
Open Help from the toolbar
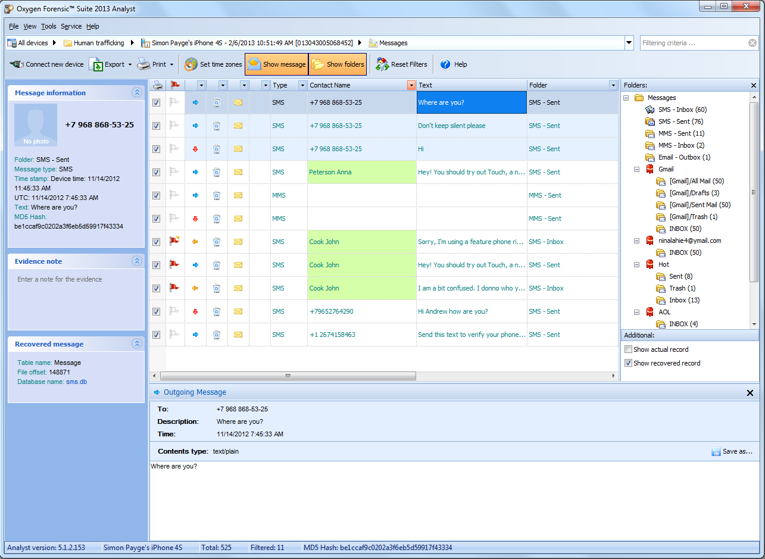coord(445,64)
